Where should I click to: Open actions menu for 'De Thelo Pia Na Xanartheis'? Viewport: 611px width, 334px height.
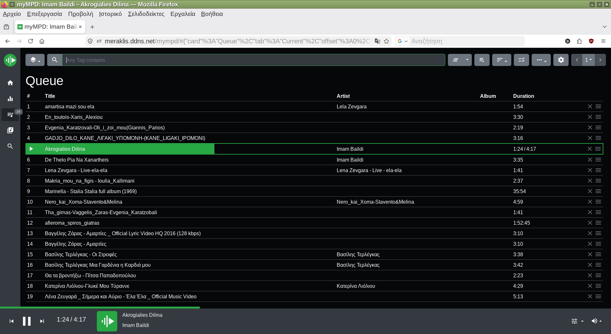tap(598, 160)
